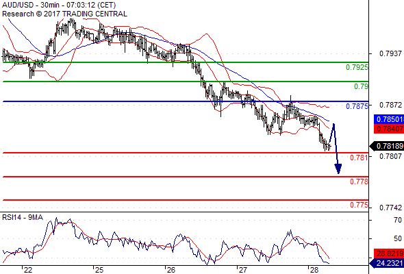Click the red 0.775 support label

pyautogui.click(x=359, y=206)
